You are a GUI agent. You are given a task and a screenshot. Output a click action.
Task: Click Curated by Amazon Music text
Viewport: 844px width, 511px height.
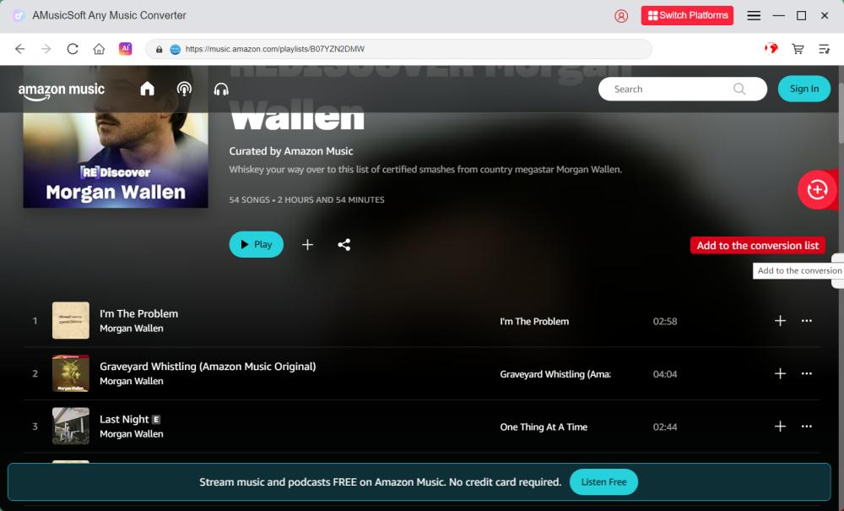click(291, 151)
